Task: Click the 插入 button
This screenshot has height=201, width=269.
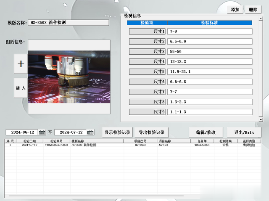Action: point(21,88)
